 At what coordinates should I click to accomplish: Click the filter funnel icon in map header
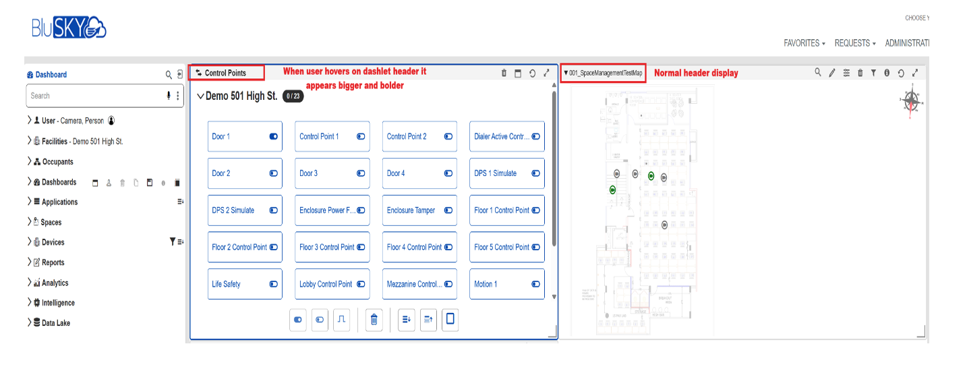click(x=873, y=73)
